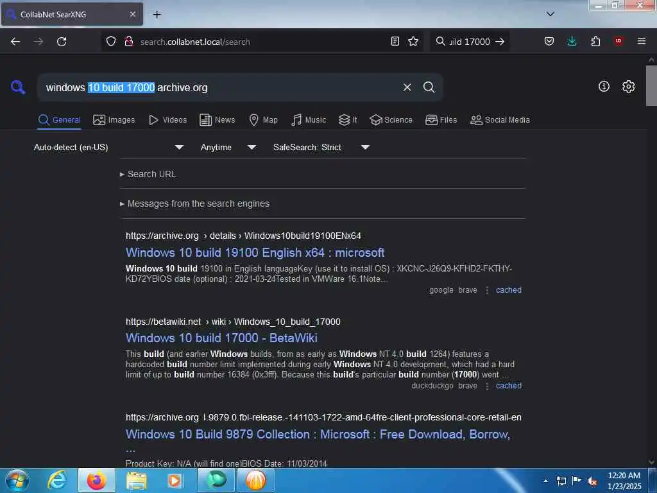Click the SearXNG logo magnifier

18,87
